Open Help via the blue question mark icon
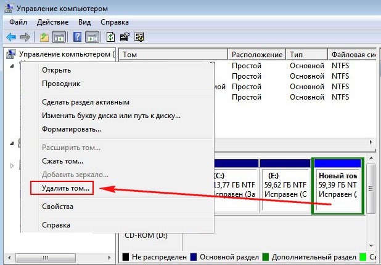381x265 pixels. (78, 37)
